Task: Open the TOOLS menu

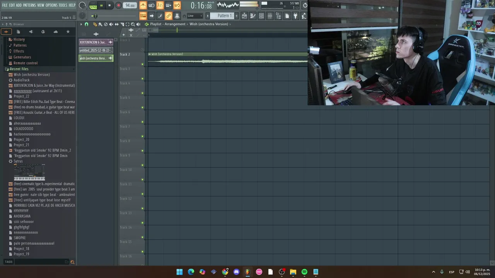Action: click(63, 5)
